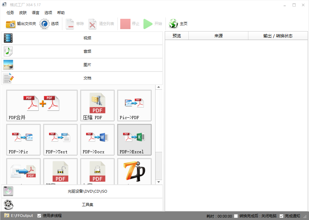Image resolution: width=309 pixels, height=220 pixels.
Task: Open the PDF->Text extraction tool
Action: click(x=60, y=140)
